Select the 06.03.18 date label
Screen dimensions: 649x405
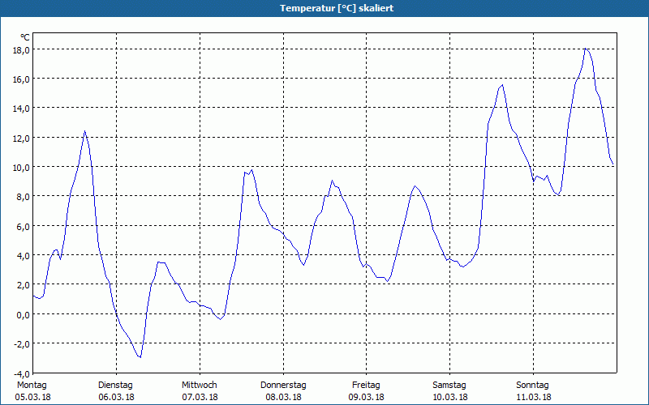click(x=116, y=397)
